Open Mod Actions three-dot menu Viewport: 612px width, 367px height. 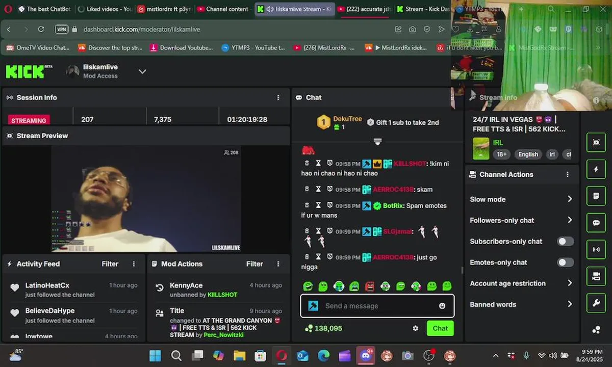[x=278, y=264]
